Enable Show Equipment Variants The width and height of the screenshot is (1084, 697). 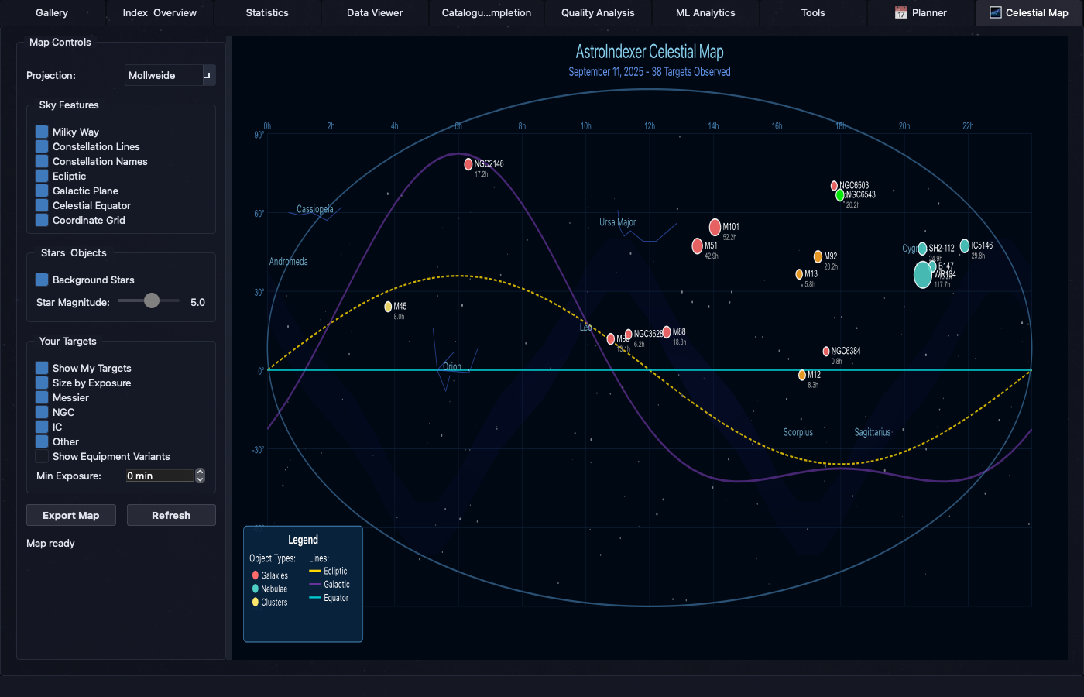(x=42, y=456)
